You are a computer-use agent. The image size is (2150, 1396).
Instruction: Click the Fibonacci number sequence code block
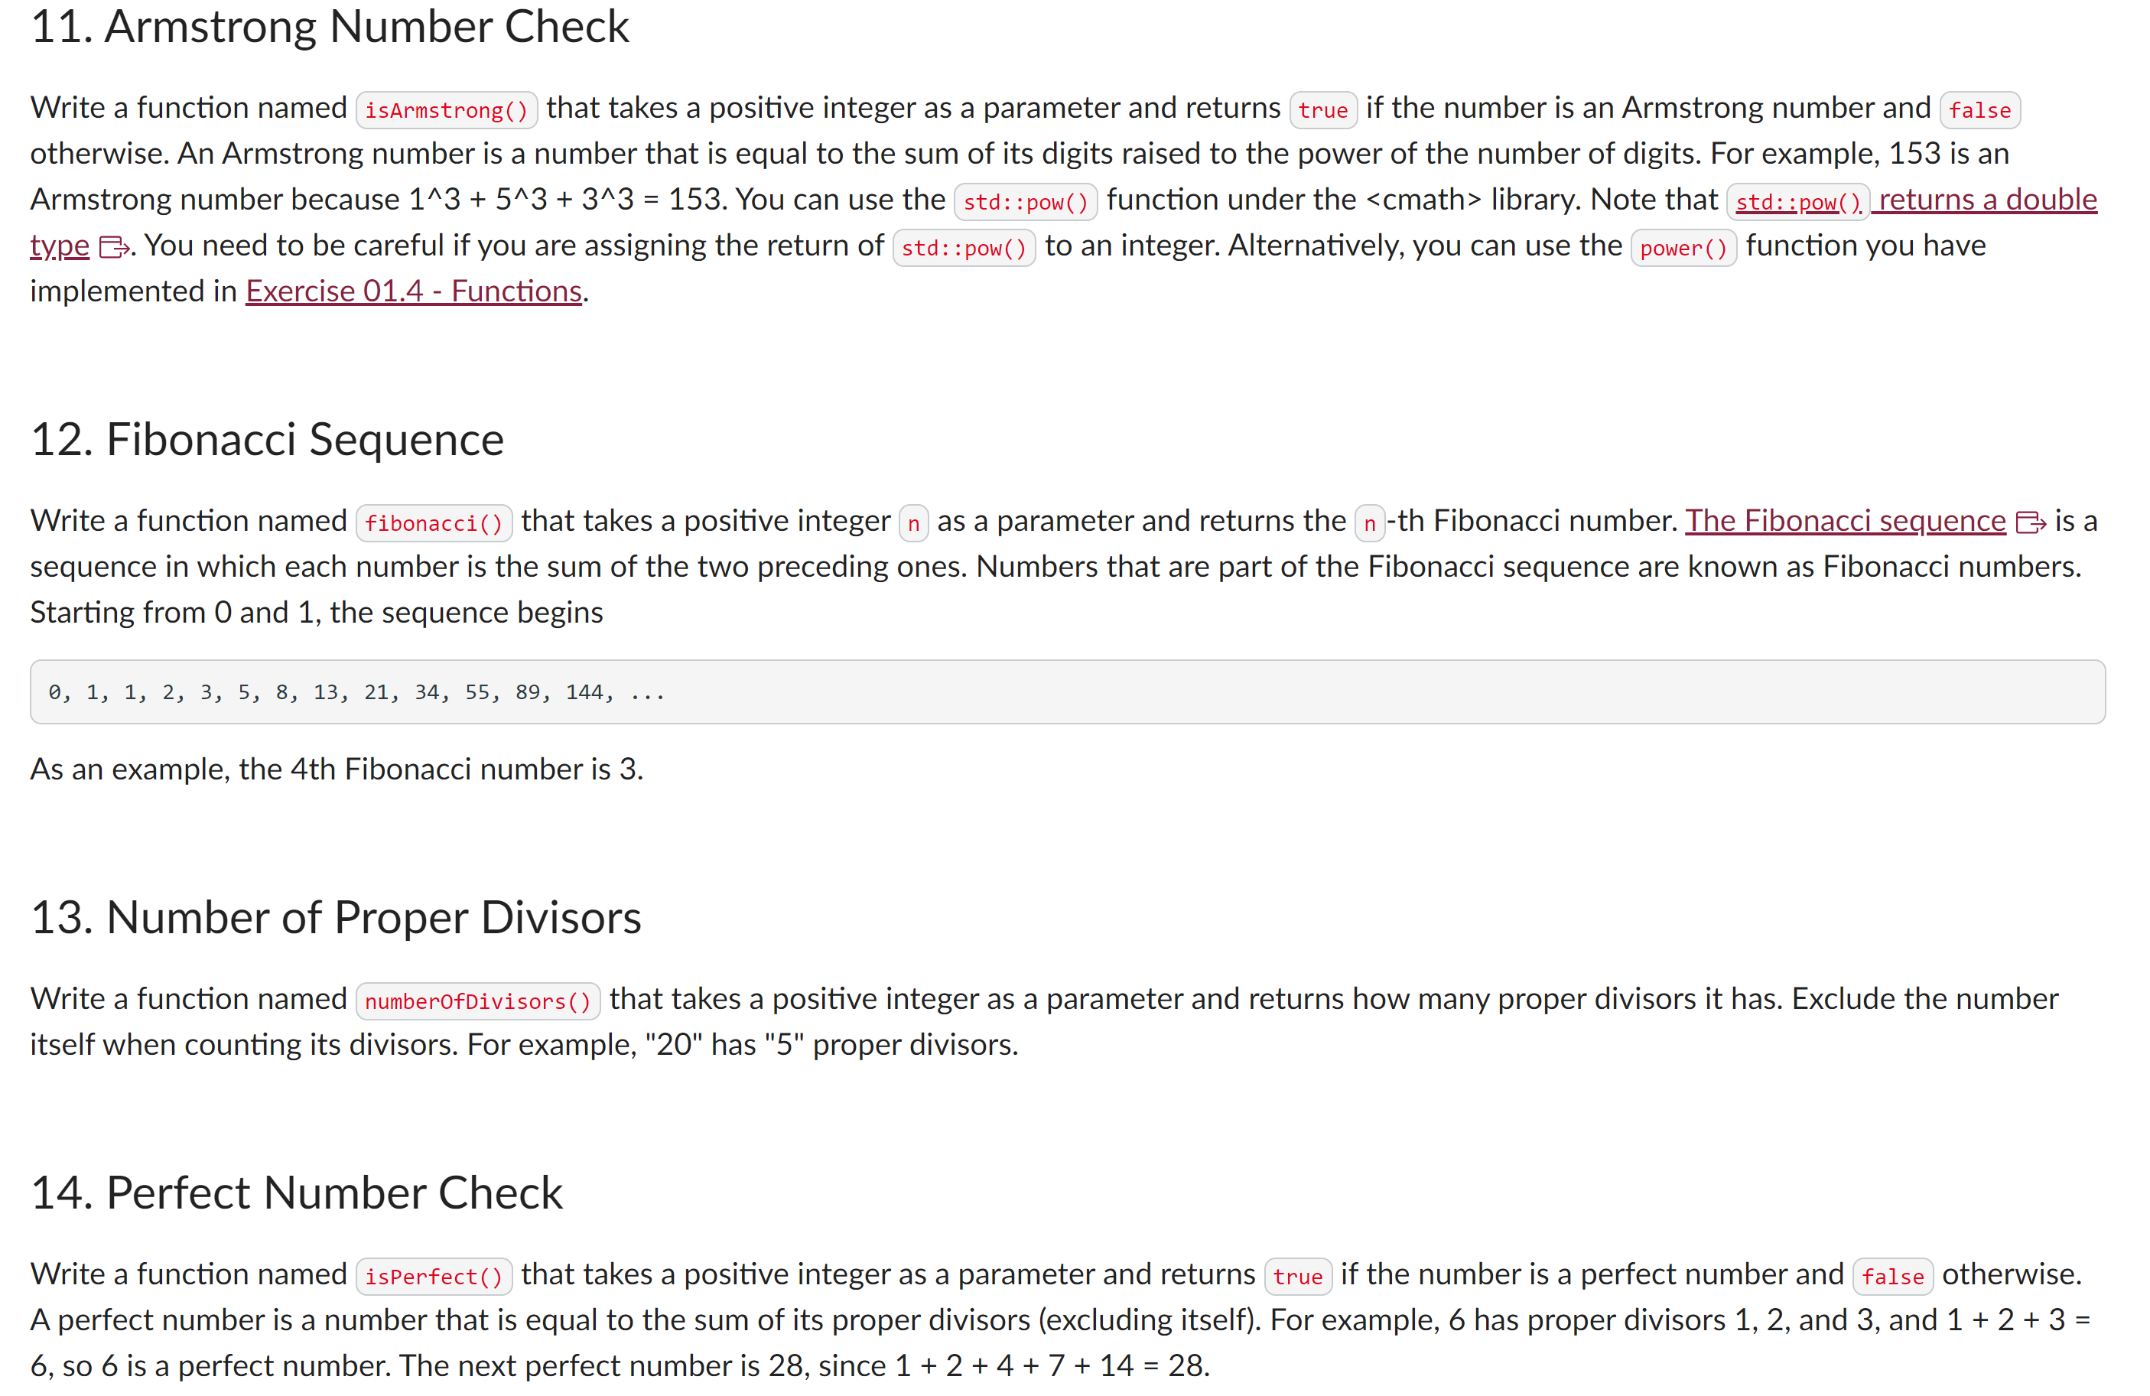[x=1068, y=692]
